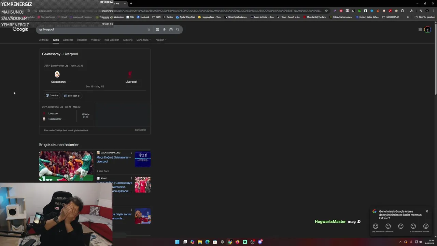Select the 'Tümü' results tab
This screenshot has height=246, width=437.
(x=56, y=40)
